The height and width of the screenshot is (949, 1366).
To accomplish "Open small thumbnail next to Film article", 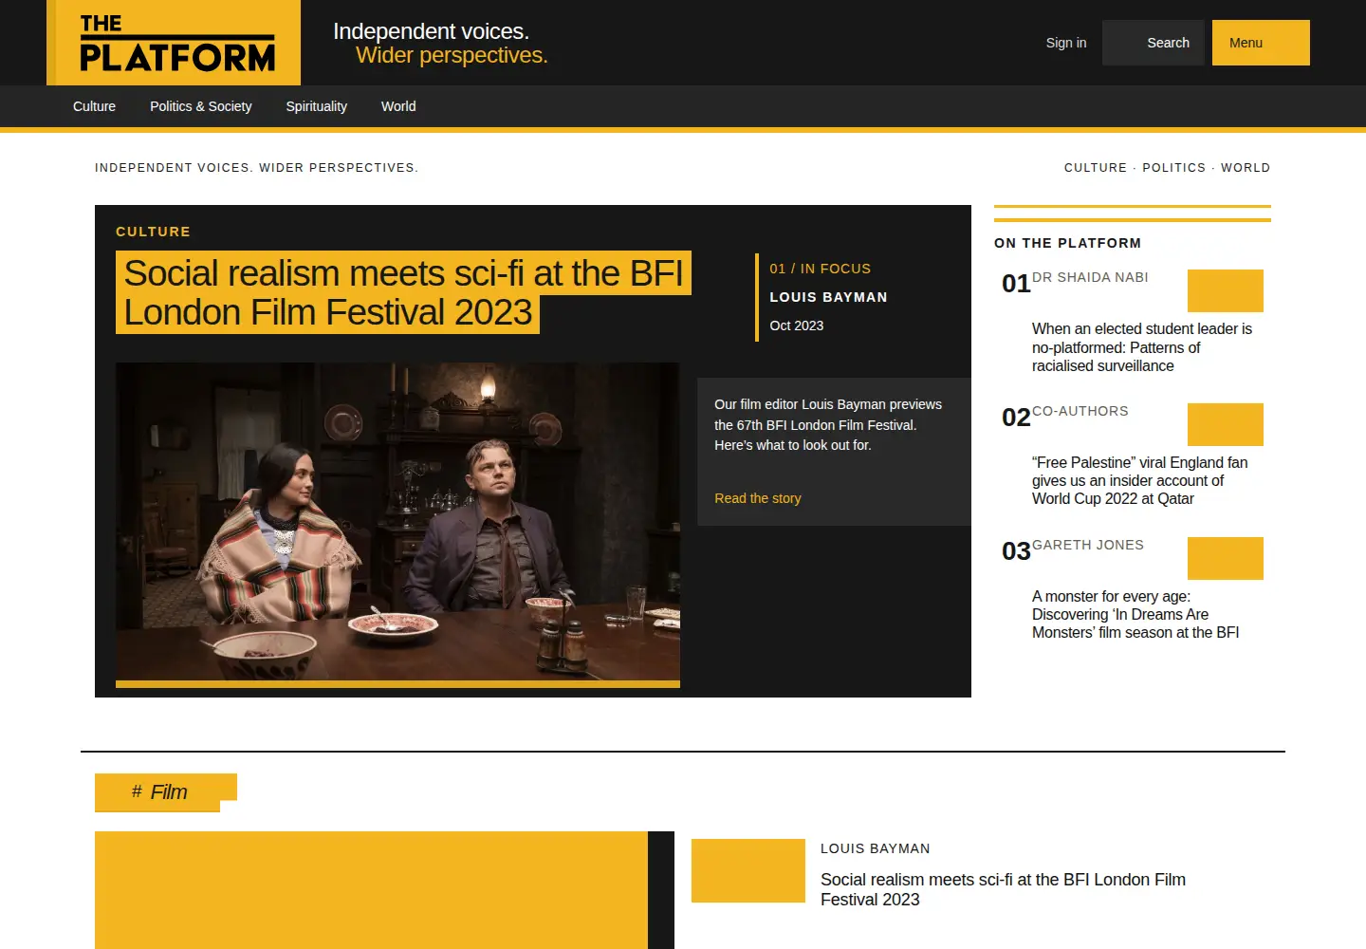I will [748, 870].
